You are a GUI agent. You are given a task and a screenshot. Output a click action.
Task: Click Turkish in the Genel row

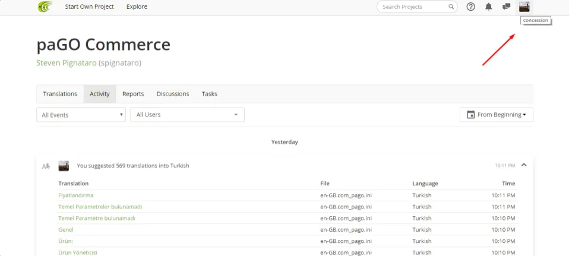point(422,230)
